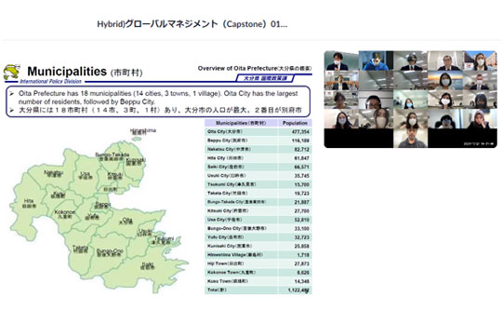The image size is (502, 335).
Task: Select the lone participant tile in bottom row
Action: click(x=411, y=138)
